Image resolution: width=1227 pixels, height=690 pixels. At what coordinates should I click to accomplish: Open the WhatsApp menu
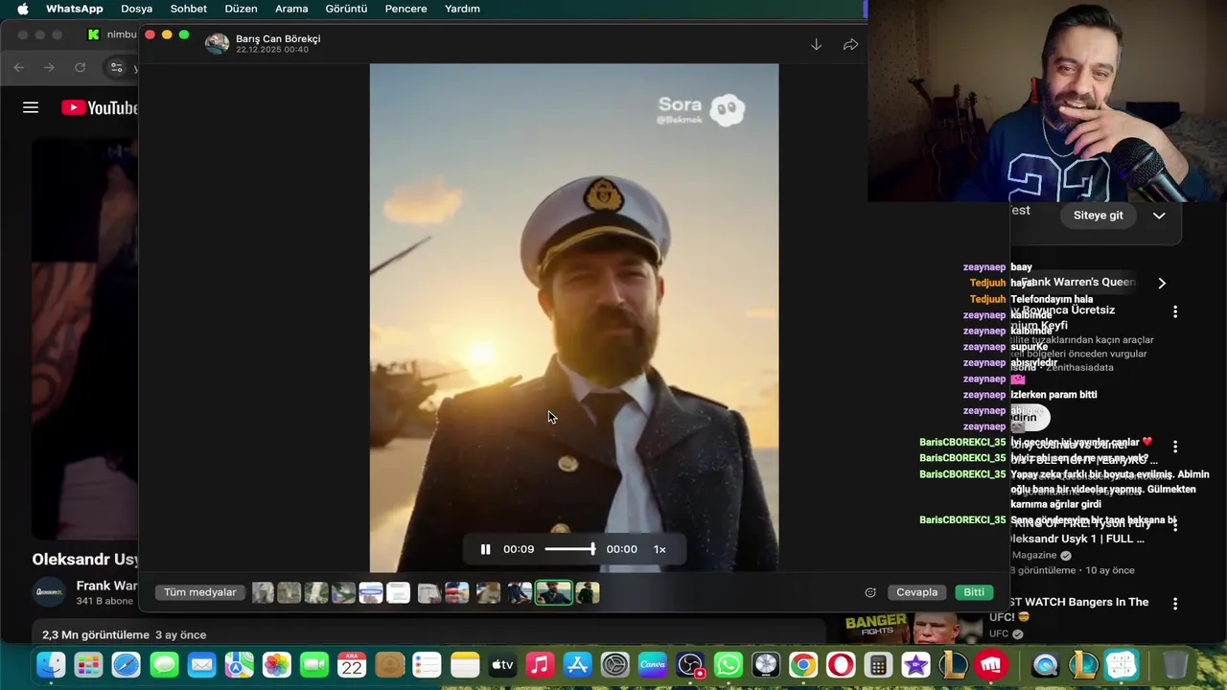click(74, 9)
